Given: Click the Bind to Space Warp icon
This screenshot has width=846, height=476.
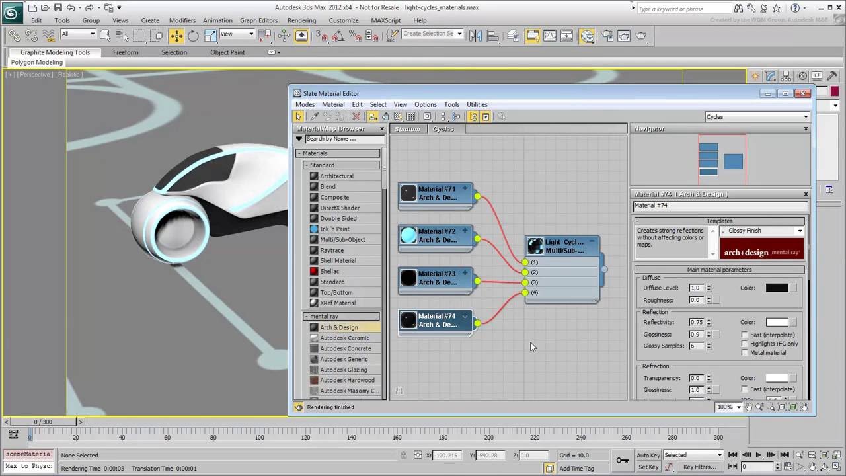Looking at the screenshot, I should coord(48,36).
